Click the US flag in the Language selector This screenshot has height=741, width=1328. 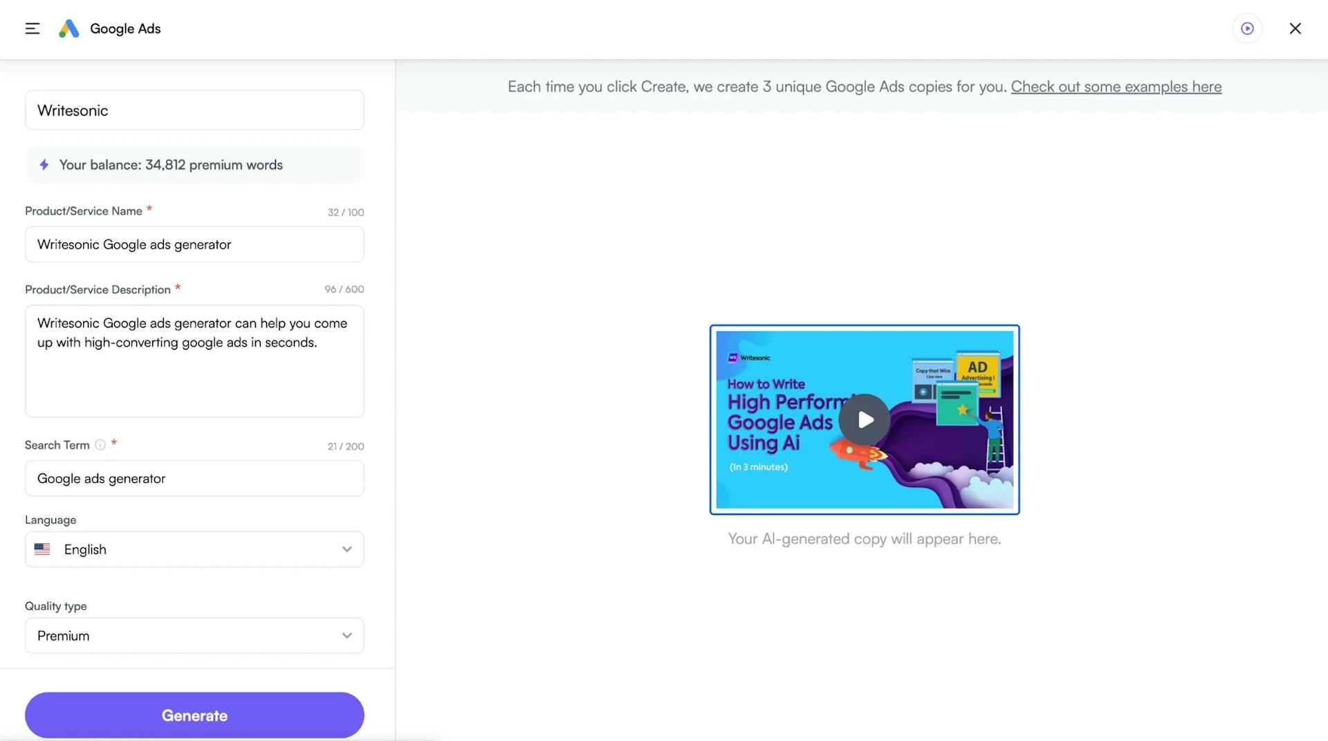tap(42, 549)
